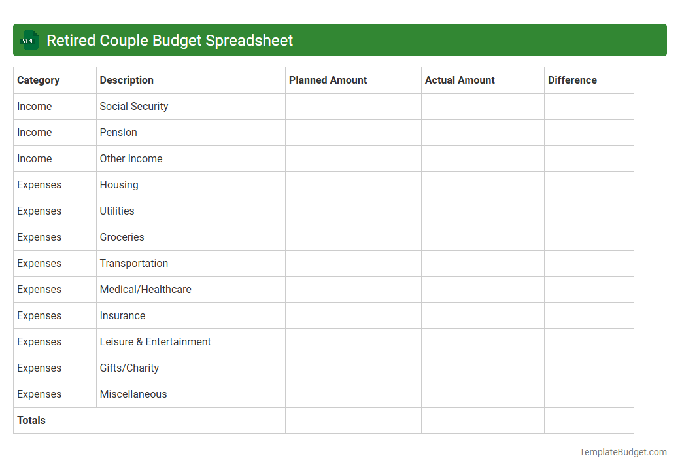Select the Housing expense row
Screen dimensions: 680x471
pyautogui.click(x=119, y=184)
